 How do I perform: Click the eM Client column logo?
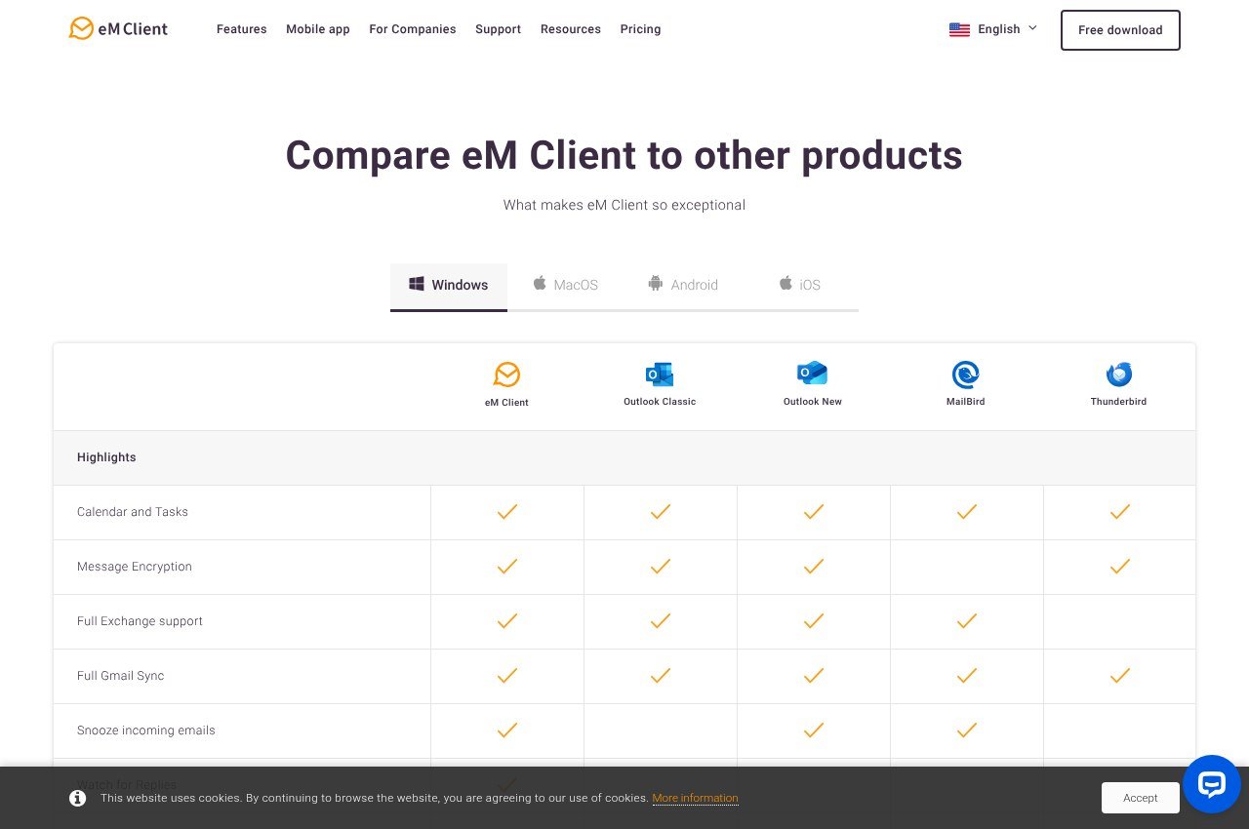(506, 375)
